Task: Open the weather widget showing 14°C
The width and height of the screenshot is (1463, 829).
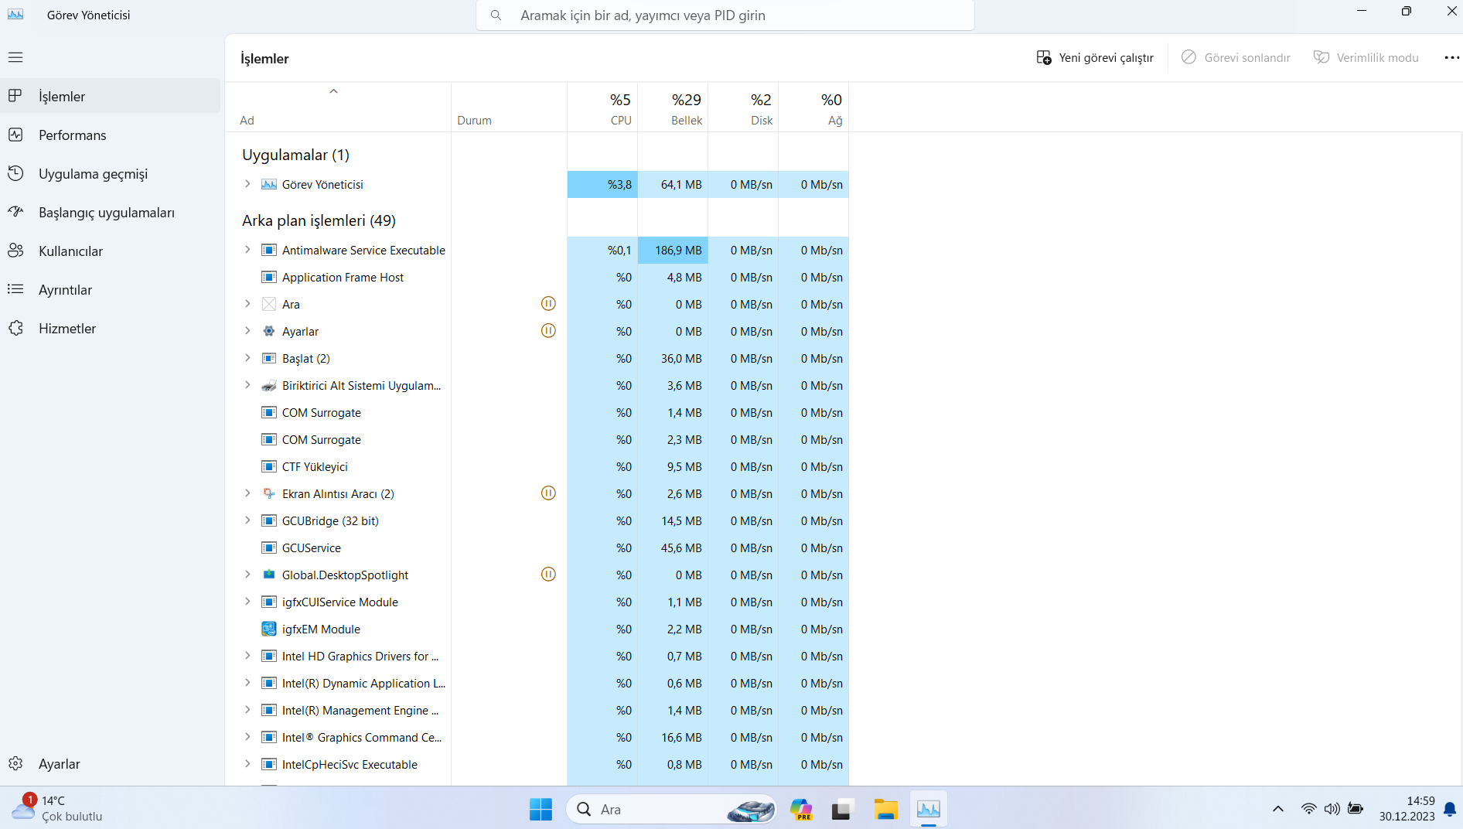Action: coord(56,808)
